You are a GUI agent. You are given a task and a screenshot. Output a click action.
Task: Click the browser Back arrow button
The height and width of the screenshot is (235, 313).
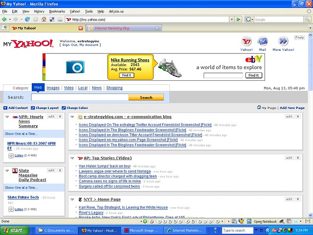(x=4, y=20)
